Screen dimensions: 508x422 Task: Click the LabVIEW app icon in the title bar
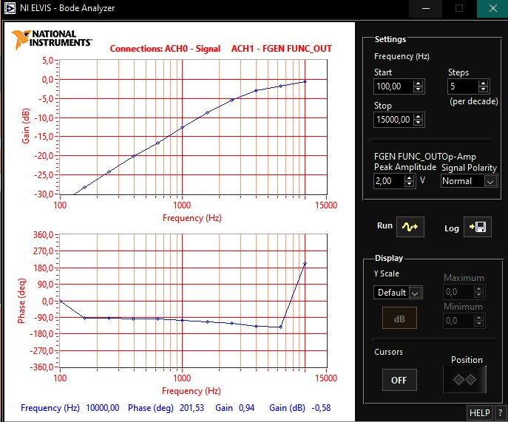pyautogui.click(x=10, y=8)
